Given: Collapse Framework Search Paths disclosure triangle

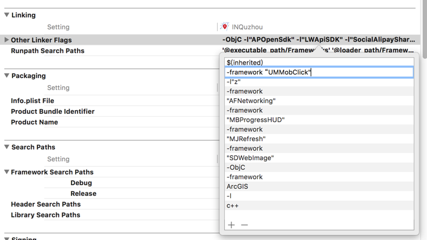Looking at the screenshot, I should tap(7, 172).
